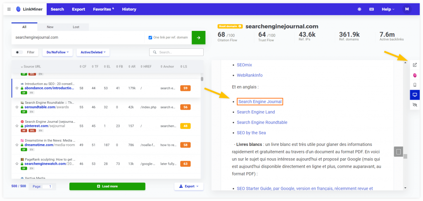Open the hamburger menu beside LinkMiner logo
Screen dimensions: 423x201
pyautogui.click(x=9, y=9)
